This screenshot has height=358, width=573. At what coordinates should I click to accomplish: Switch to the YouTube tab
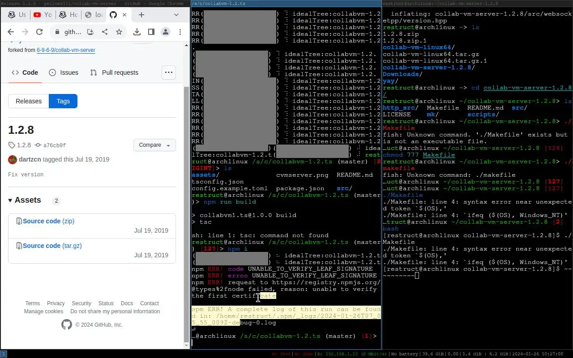[43, 15]
